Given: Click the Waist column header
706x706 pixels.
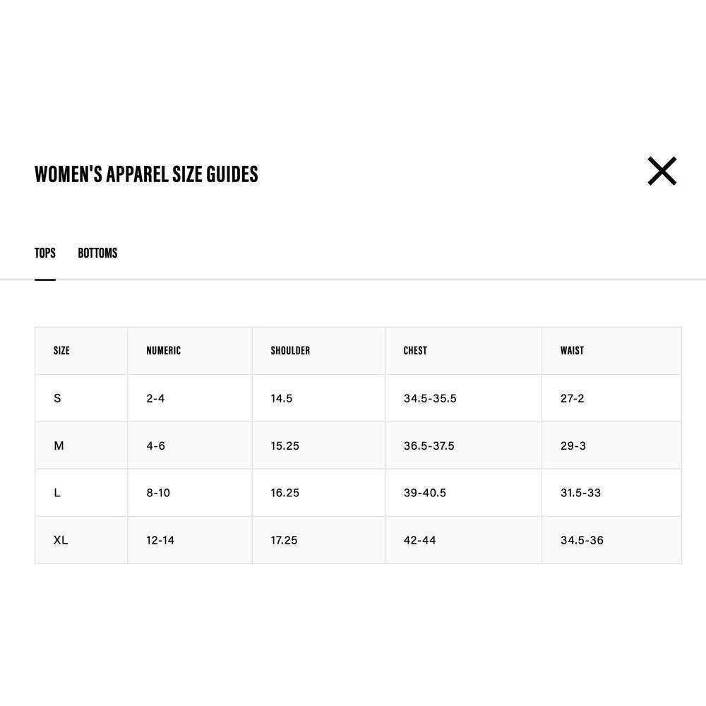Looking at the screenshot, I should coord(573,350).
